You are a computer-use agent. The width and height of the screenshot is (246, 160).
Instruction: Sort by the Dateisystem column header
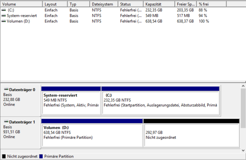pyautogui.click(x=104, y=4)
